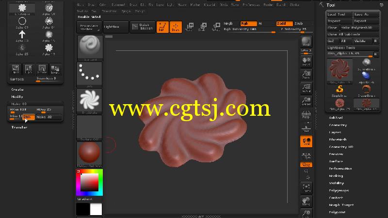Choose the starburst alpha thumbnail
The image size is (388, 218).
coord(49,21)
